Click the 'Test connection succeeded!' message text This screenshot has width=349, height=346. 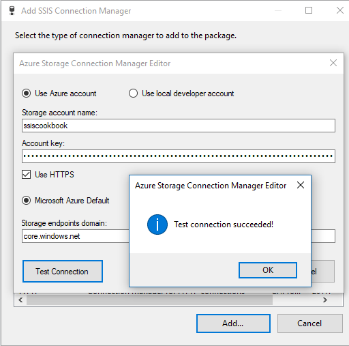coord(224,225)
